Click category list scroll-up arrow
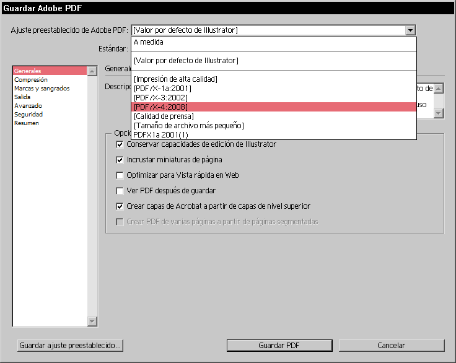Image resolution: width=456 pixels, height=363 pixels. [92, 71]
